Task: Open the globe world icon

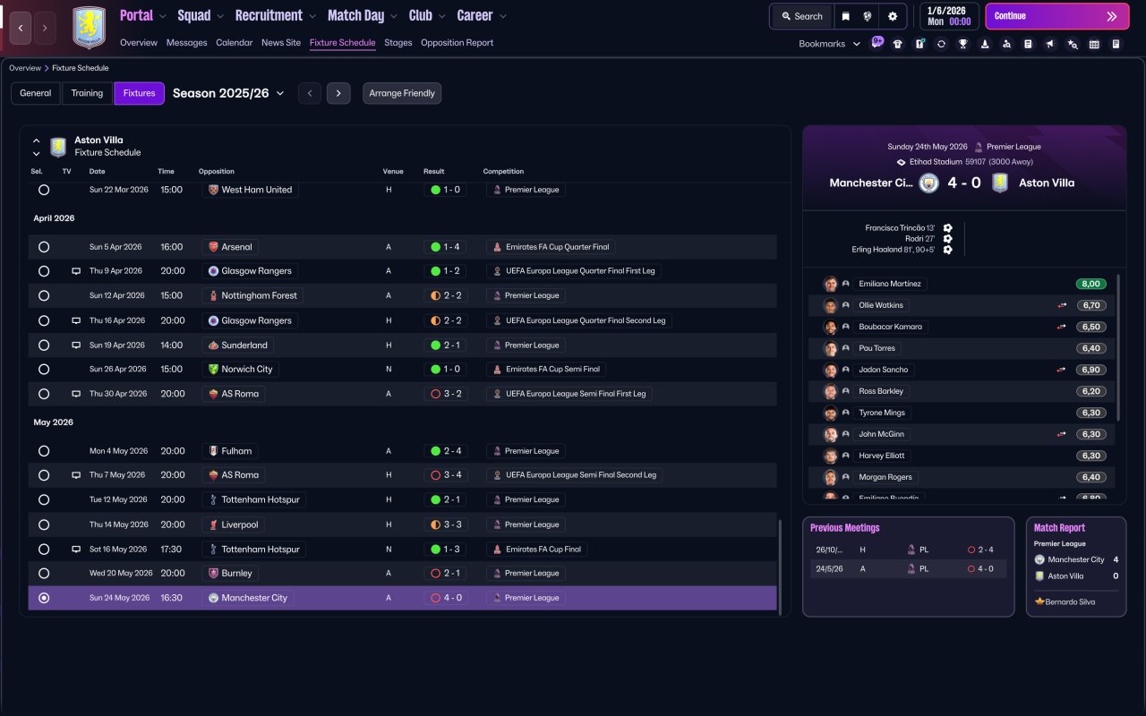Action: click(868, 16)
